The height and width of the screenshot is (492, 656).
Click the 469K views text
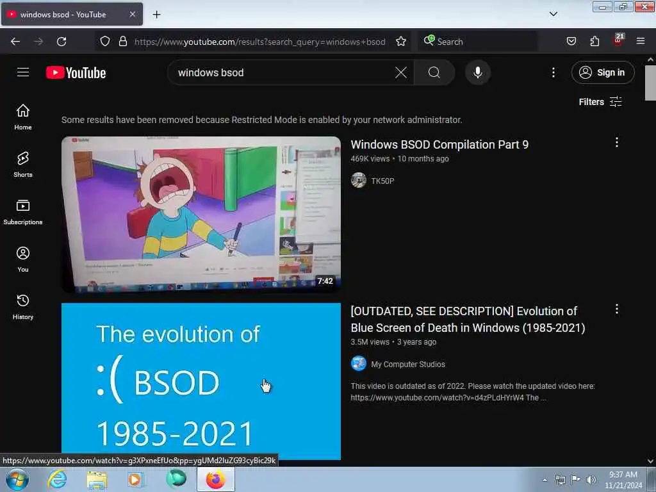click(x=370, y=159)
